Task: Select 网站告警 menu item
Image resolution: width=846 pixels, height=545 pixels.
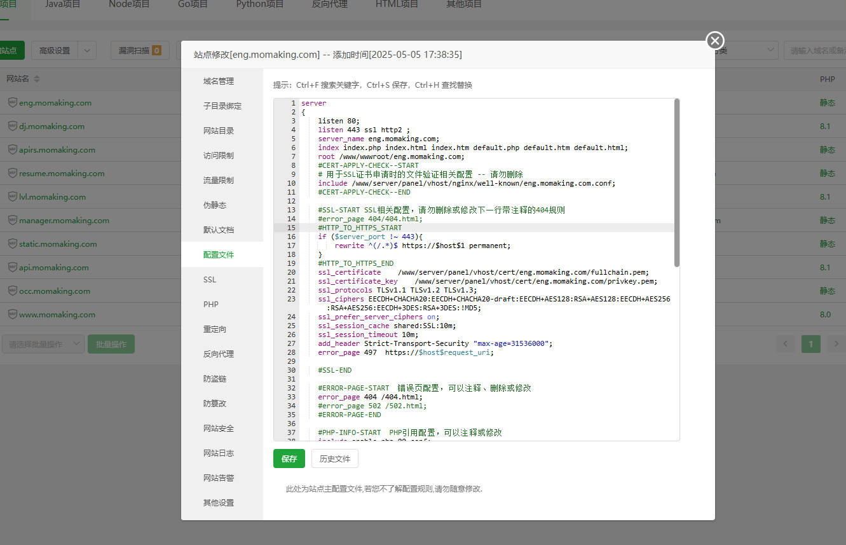Action: coord(222,478)
